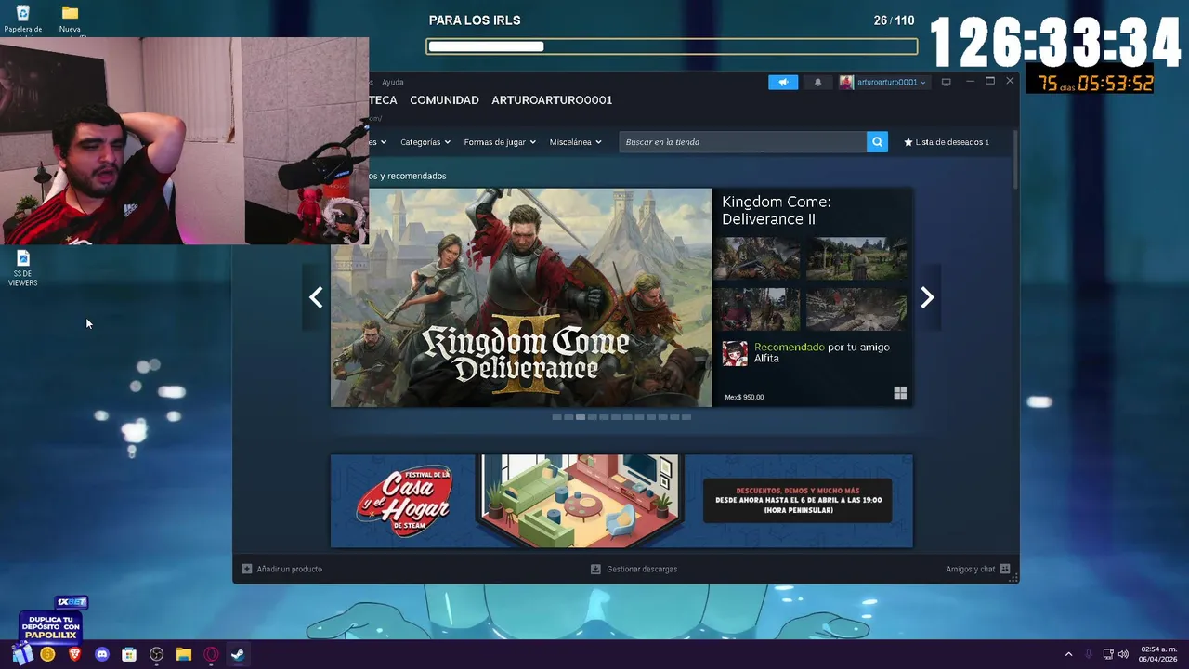Open the SS DE VIEWERS desktop file
Screen dimensions: 1189x669
[22, 269]
